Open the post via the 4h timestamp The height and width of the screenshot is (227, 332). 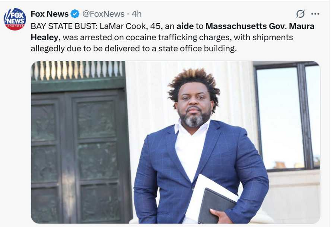136,14
